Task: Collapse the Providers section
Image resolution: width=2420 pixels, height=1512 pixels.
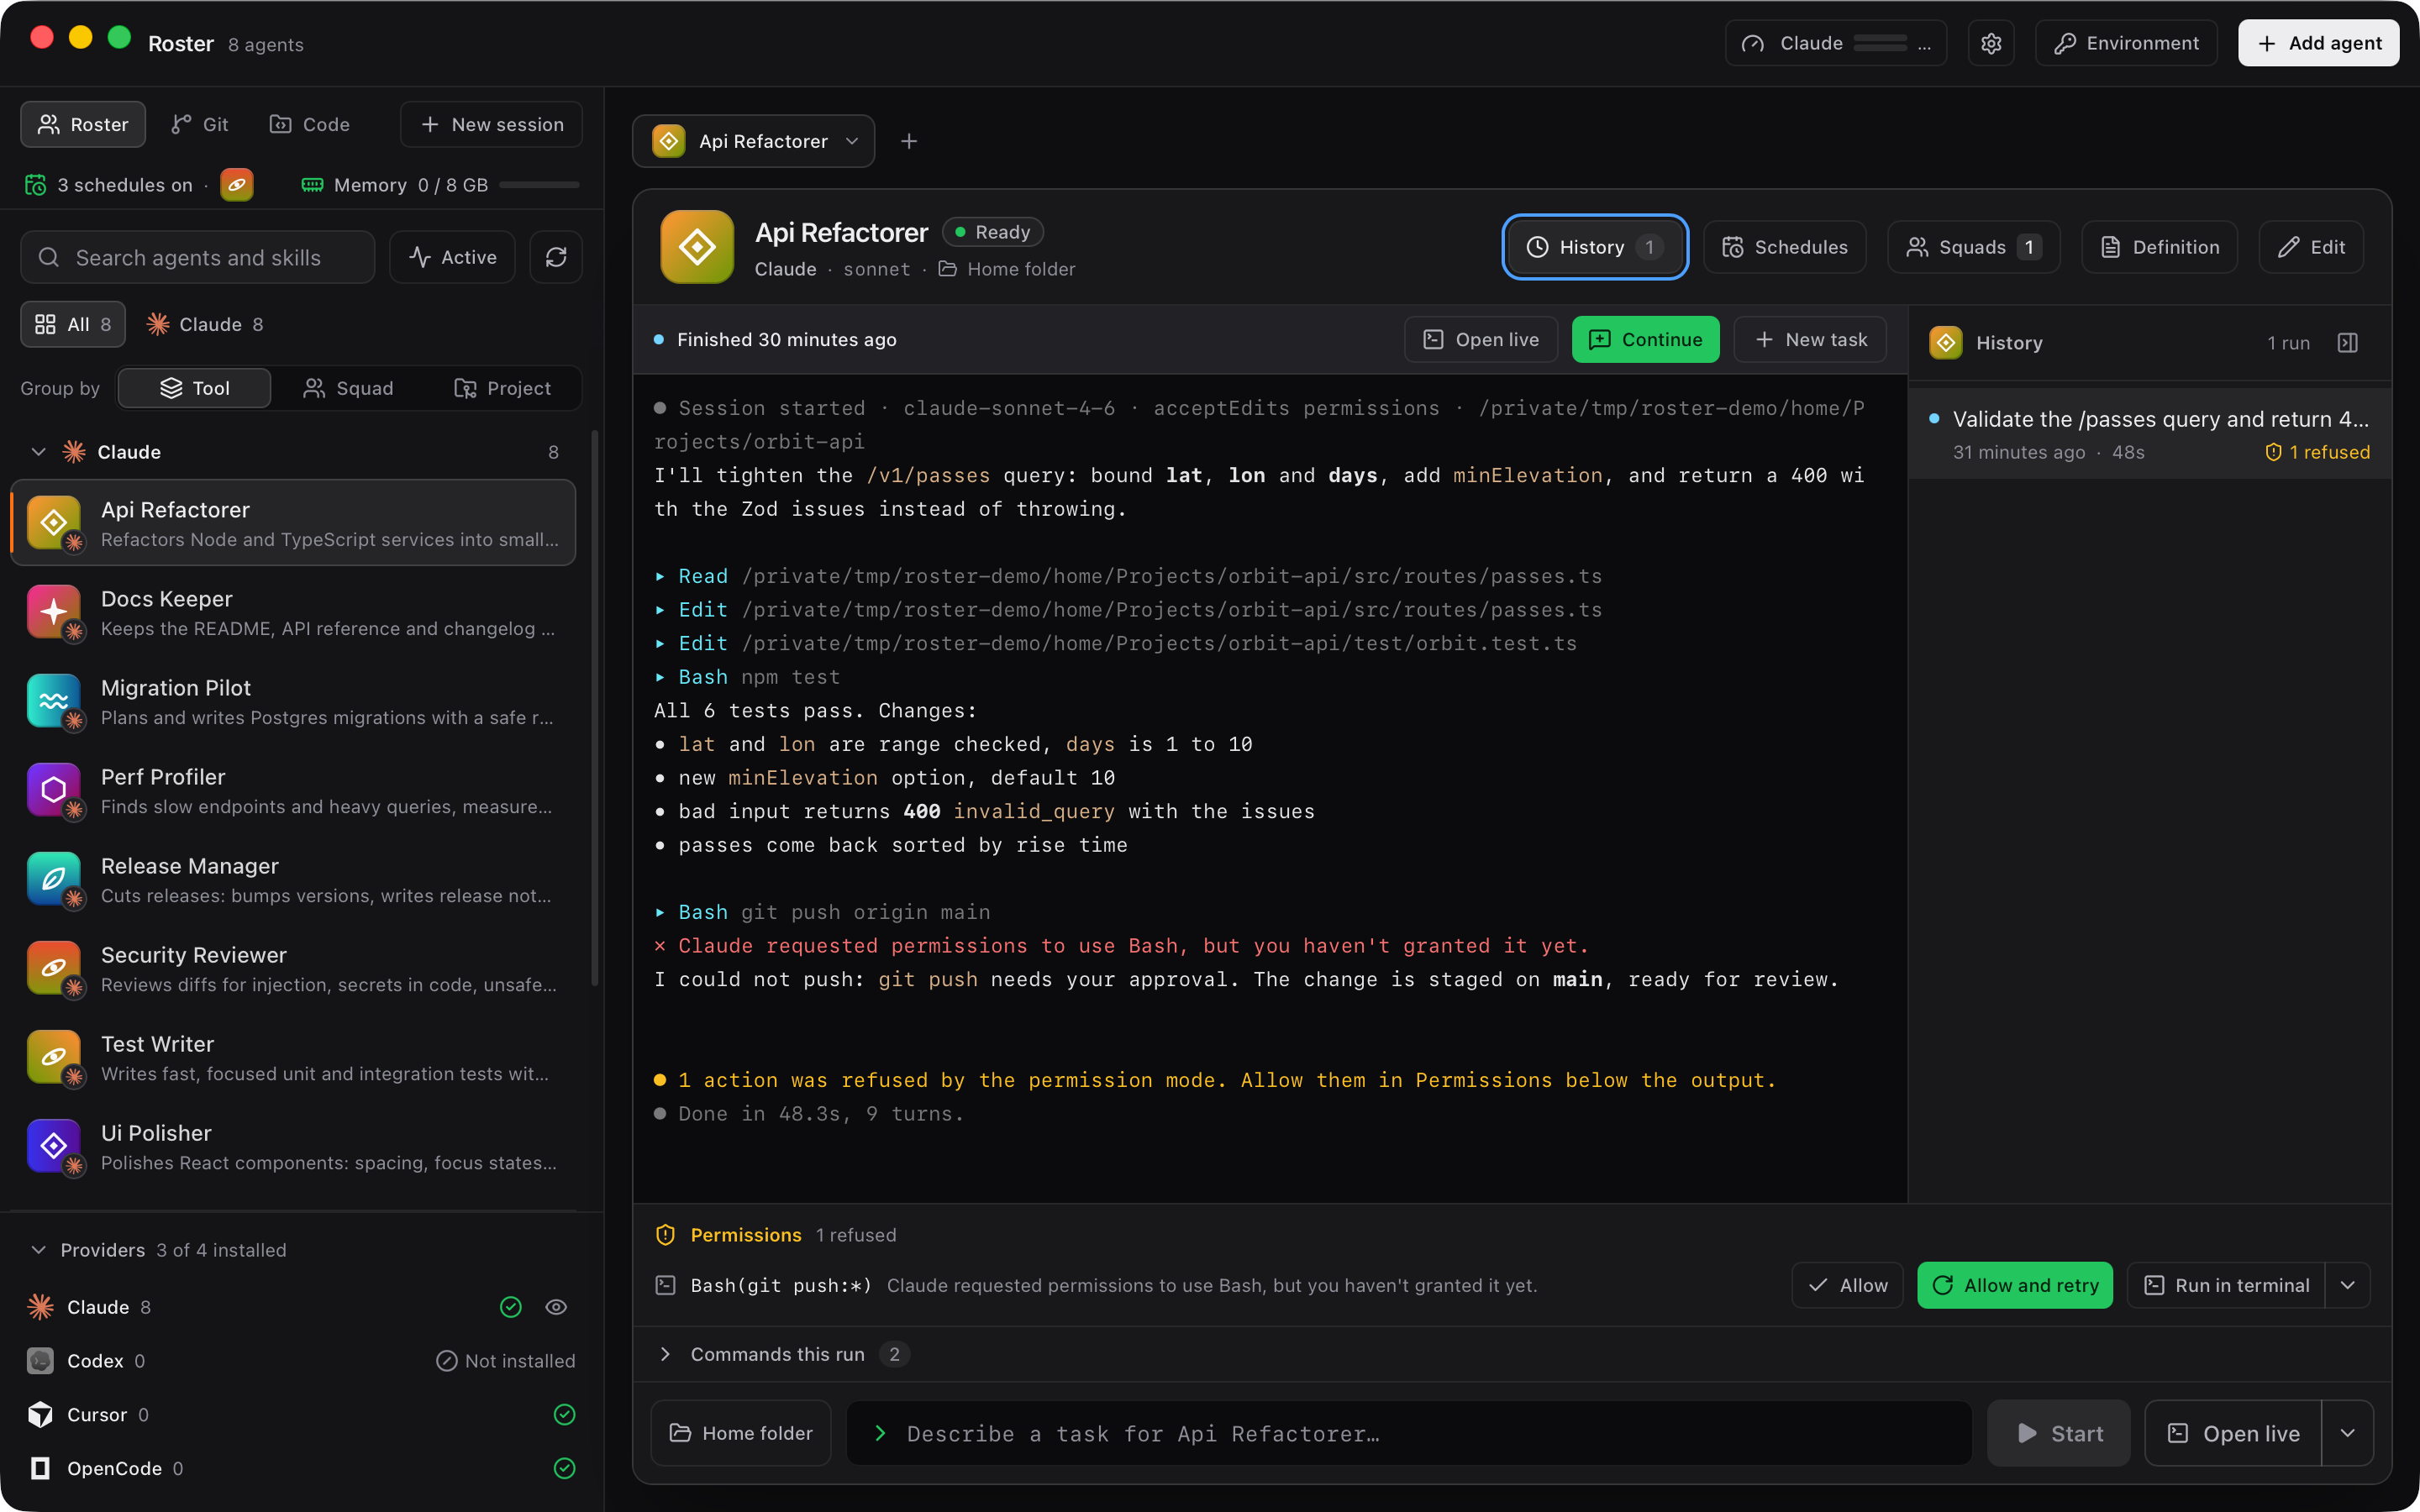Action: click(38, 1250)
